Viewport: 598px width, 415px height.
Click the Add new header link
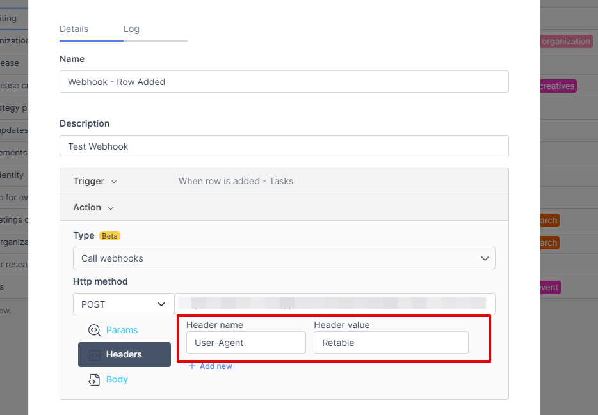point(211,366)
